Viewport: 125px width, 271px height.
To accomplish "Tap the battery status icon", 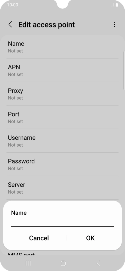I will [117, 5].
